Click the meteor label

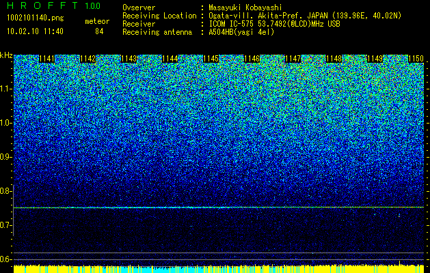click(97, 21)
